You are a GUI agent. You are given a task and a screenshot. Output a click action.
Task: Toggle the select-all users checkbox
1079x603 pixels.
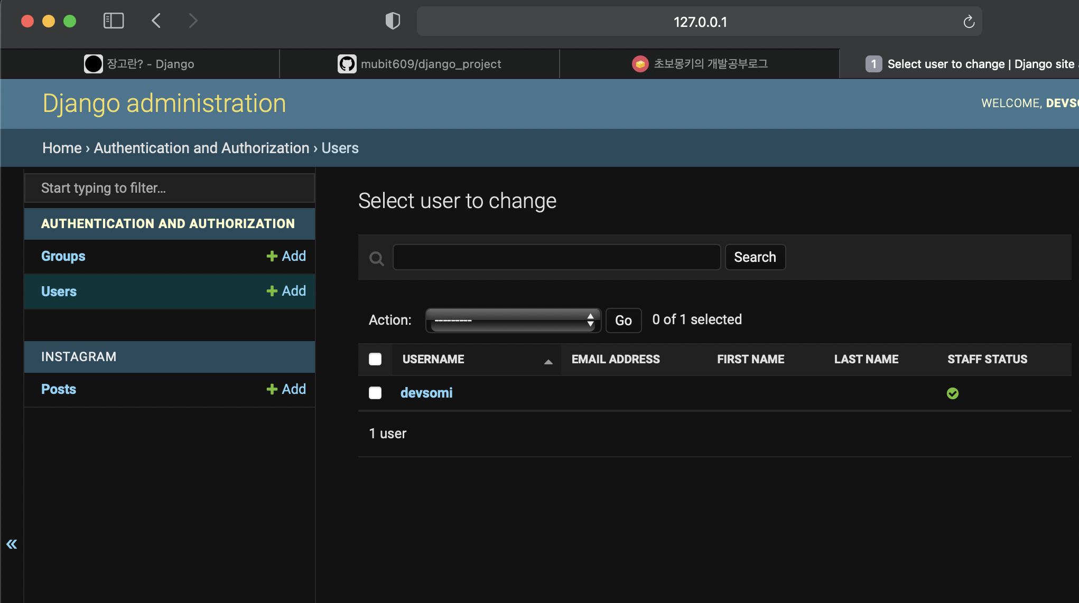(375, 359)
